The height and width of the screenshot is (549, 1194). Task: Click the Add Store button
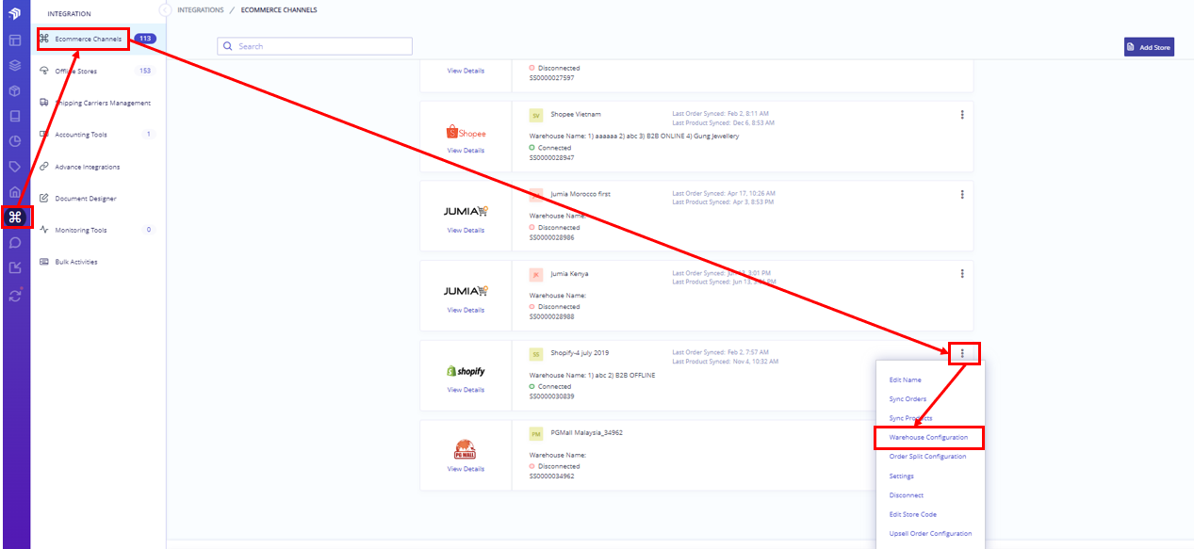pos(1149,47)
